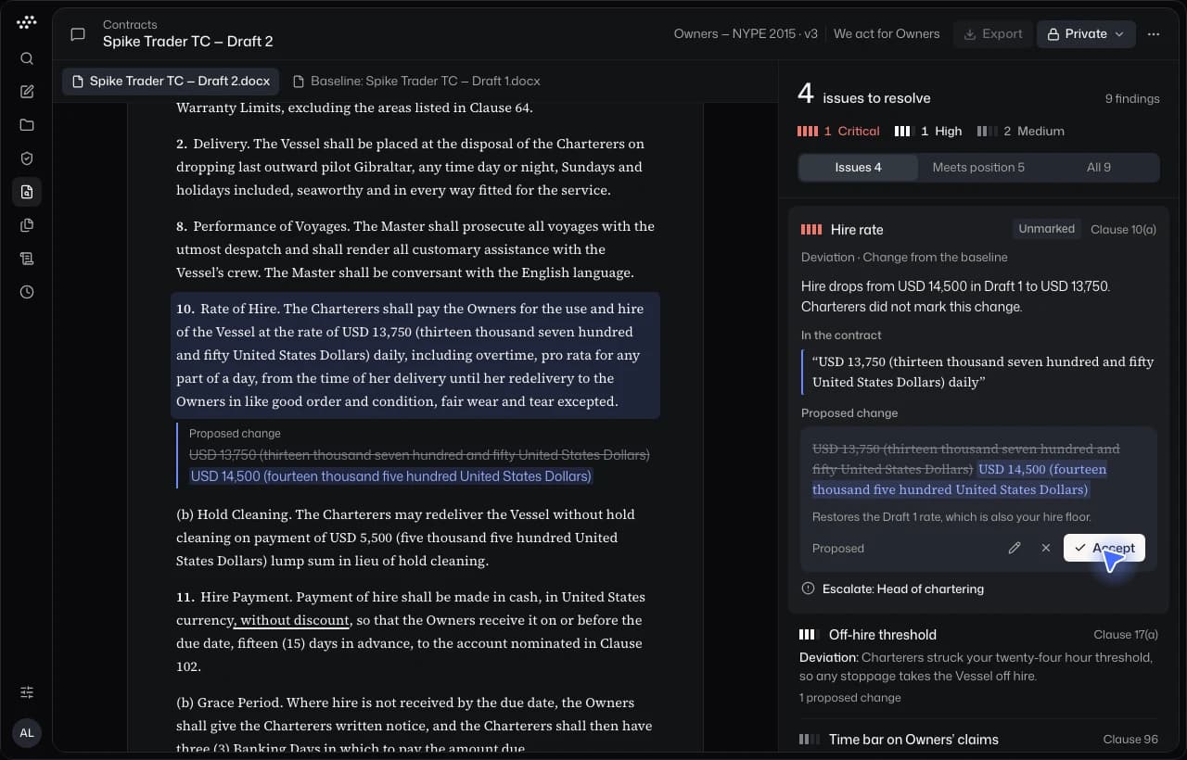Click the Escalate info icon
This screenshot has height=760, width=1187.
(808, 589)
